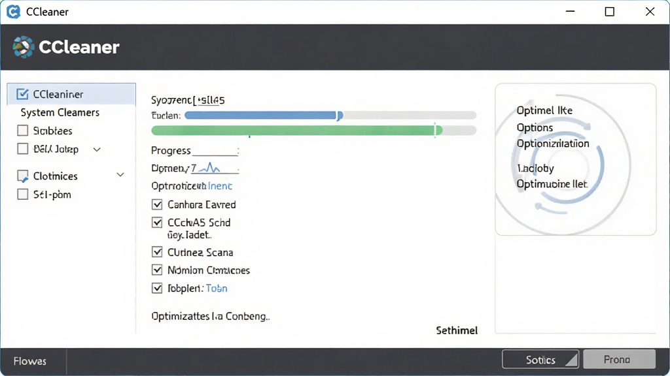Select the CCleaniner sidebar item

tap(71, 94)
